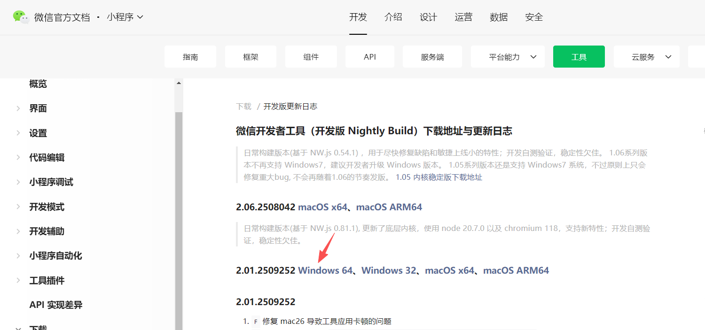Viewport: 705px width, 330px height.
Task: Open the 开发模式 sidebar item
Action: 47,207
